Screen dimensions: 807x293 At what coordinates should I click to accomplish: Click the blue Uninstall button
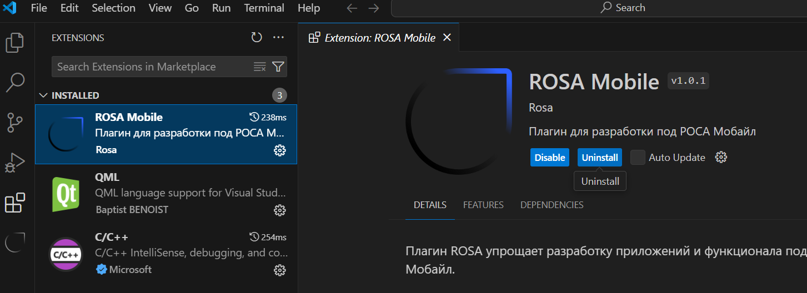(600, 158)
